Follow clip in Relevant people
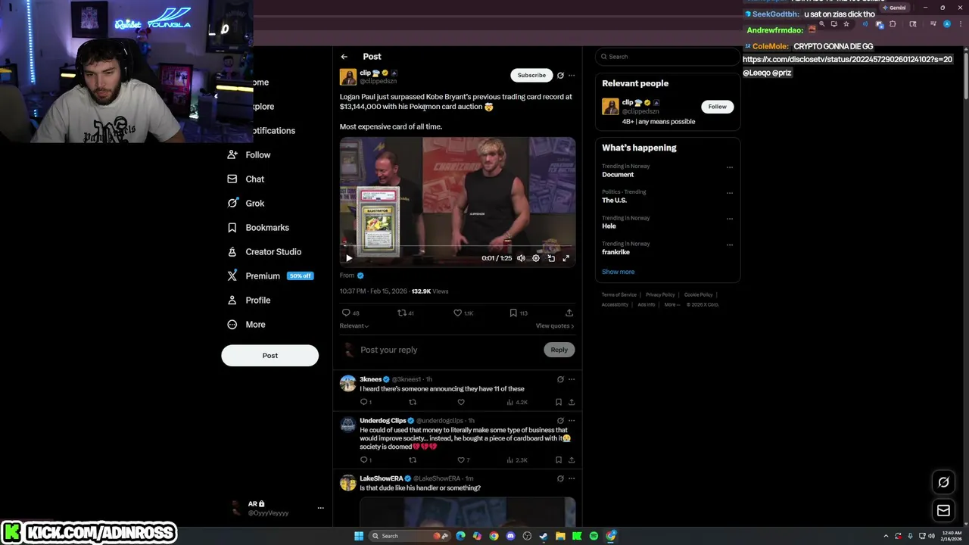Viewport: 969px width, 545px height. coord(717,107)
